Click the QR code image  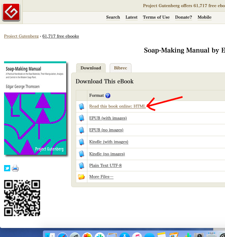point(22,198)
